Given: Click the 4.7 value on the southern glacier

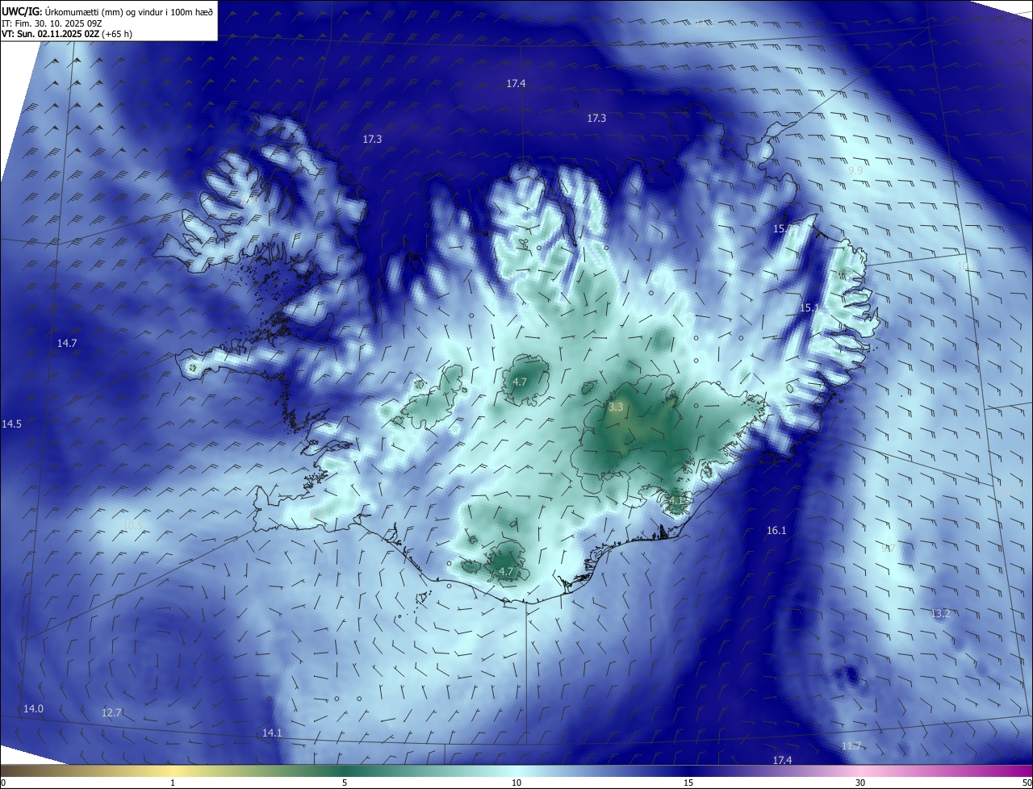Looking at the screenshot, I should point(506,571).
